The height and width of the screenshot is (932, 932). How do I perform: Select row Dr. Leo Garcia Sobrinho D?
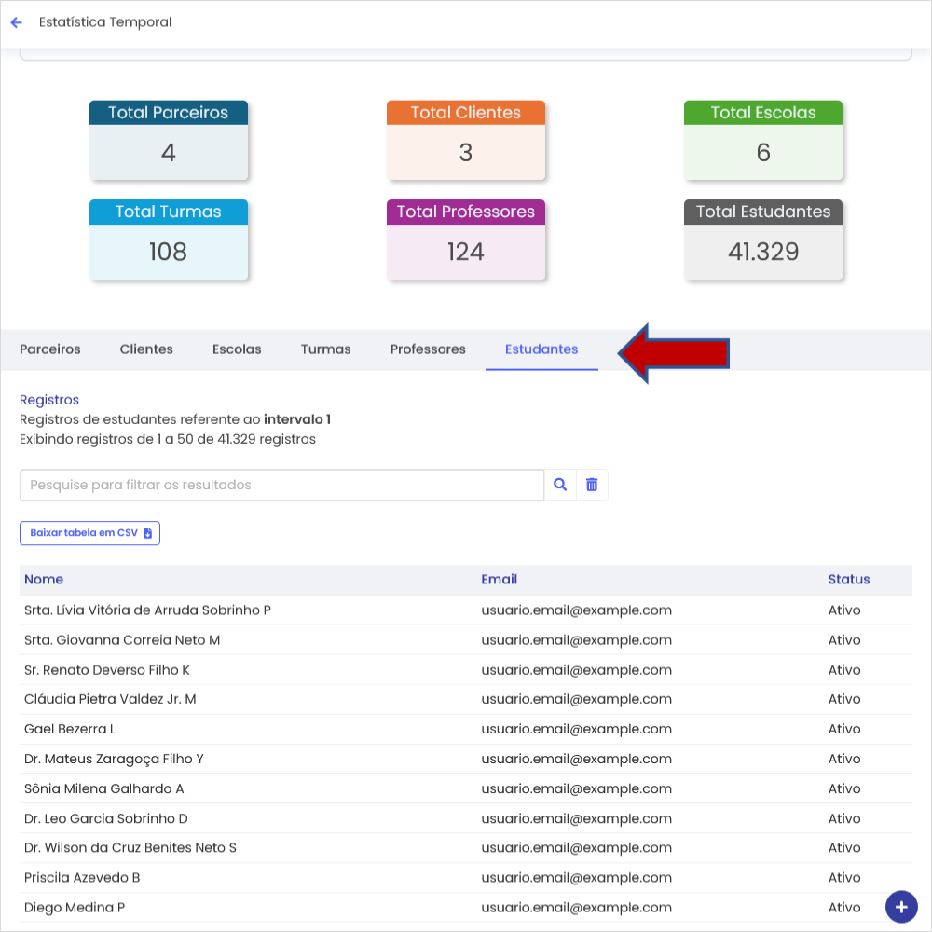[x=466, y=818]
